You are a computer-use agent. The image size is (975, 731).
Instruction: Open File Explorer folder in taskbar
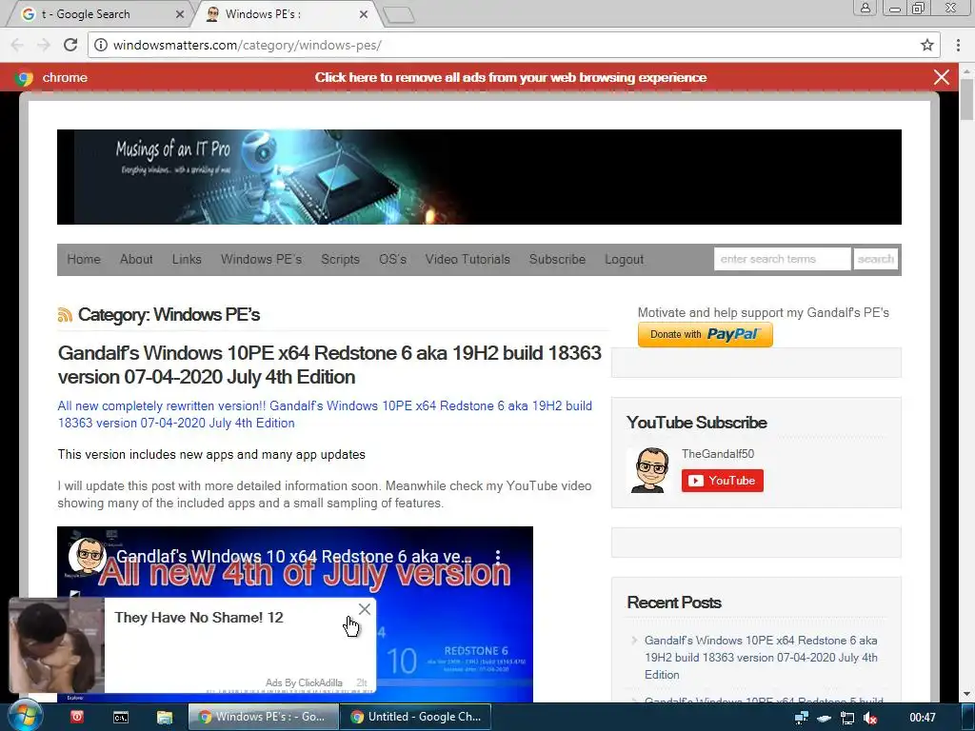[164, 718]
